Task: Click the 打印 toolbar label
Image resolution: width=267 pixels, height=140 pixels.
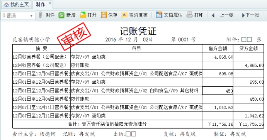Action: [199, 15]
